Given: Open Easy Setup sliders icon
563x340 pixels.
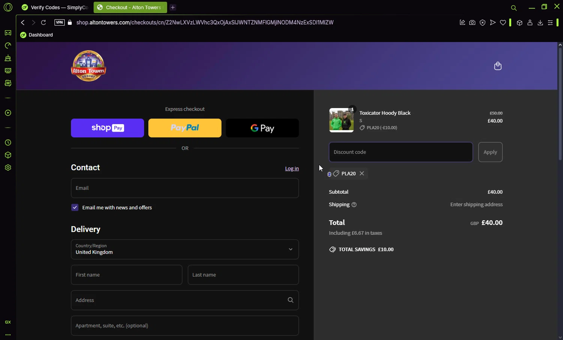Looking at the screenshot, I should click(x=550, y=23).
